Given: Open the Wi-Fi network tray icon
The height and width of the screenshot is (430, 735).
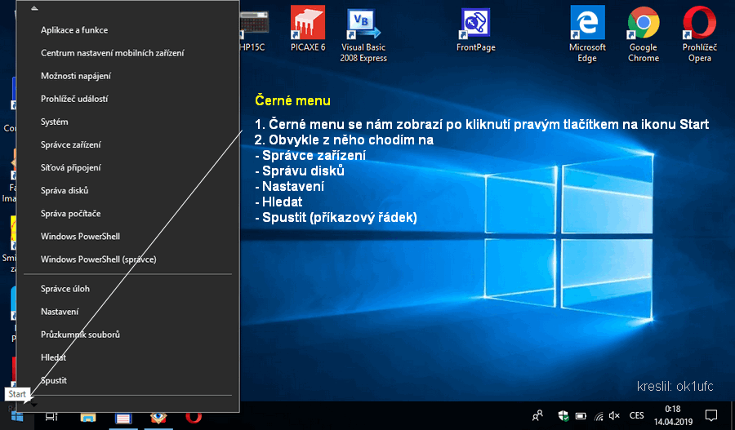Looking at the screenshot, I should [599, 416].
